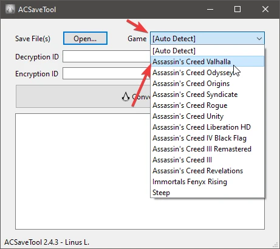Pick Steep from the game list
Image resolution: width=280 pixels, height=249 pixels.
pos(207,193)
